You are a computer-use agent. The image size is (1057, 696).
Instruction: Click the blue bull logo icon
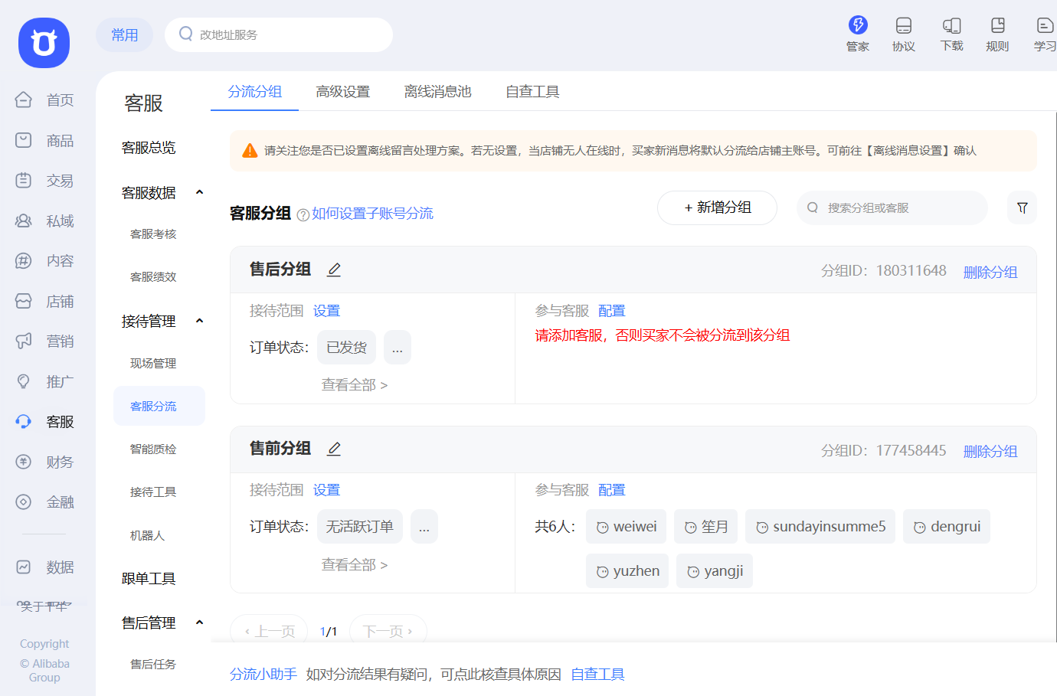(44, 43)
